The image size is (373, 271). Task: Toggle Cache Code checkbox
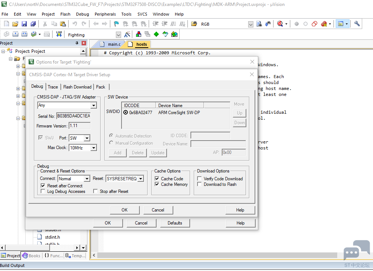(x=157, y=179)
